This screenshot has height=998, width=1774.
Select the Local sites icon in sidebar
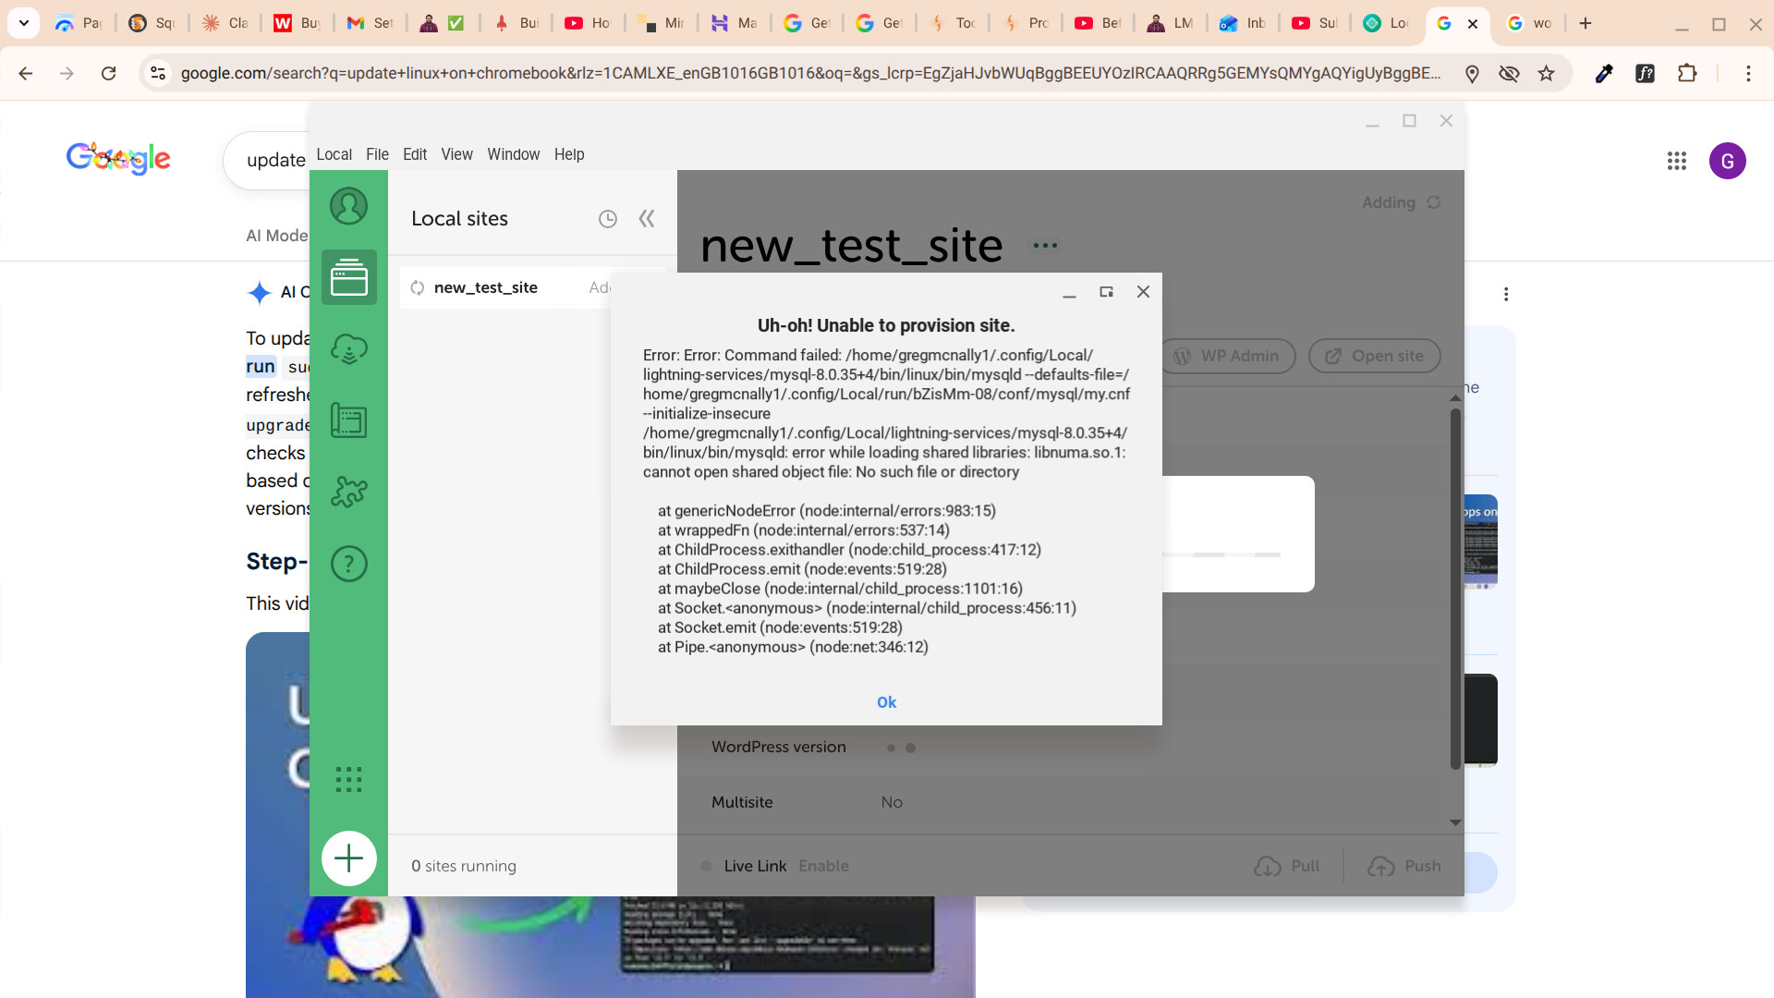coord(348,277)
